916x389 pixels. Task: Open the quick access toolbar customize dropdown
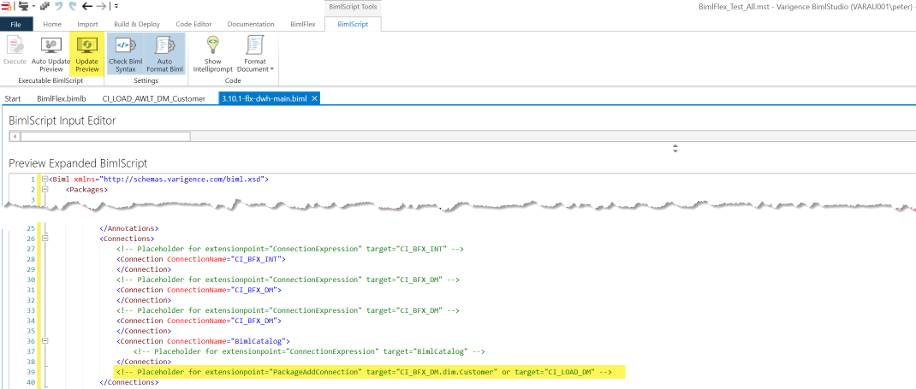pos(115,6)
